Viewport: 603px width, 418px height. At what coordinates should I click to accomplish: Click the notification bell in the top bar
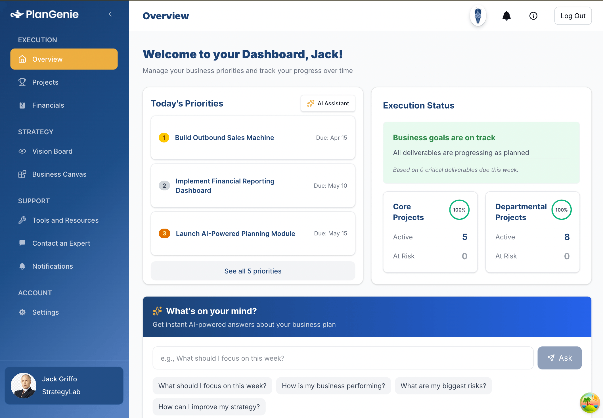(507, 16)
